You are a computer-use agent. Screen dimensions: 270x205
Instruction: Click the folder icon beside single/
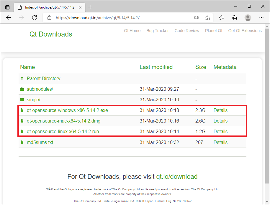(x=22, y=100)
